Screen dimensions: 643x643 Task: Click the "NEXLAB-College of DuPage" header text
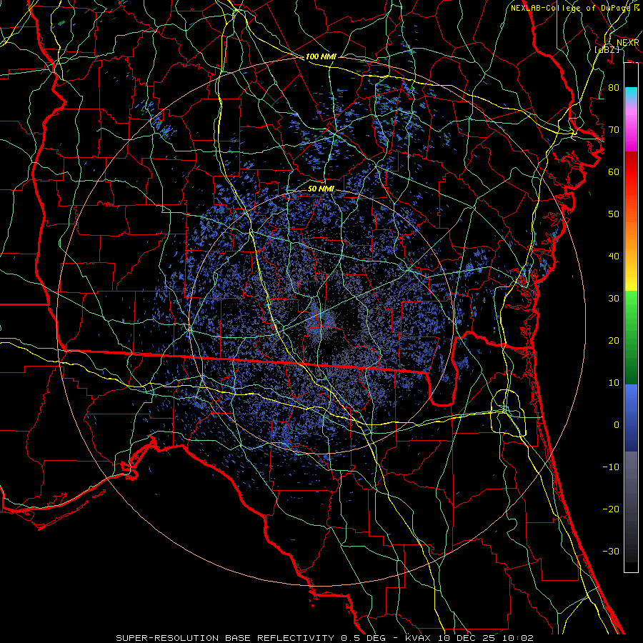point(572,8)
